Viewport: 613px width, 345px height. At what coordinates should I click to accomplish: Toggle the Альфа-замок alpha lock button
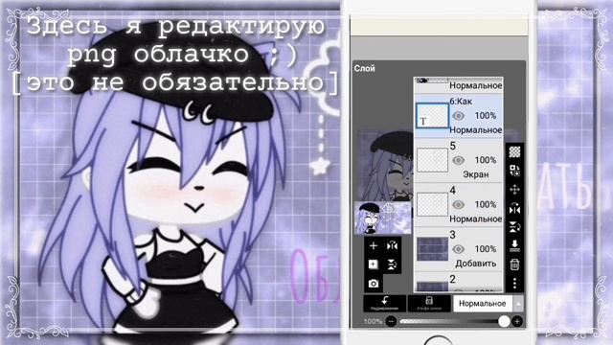pyautogui.click(x=429, y=303)
